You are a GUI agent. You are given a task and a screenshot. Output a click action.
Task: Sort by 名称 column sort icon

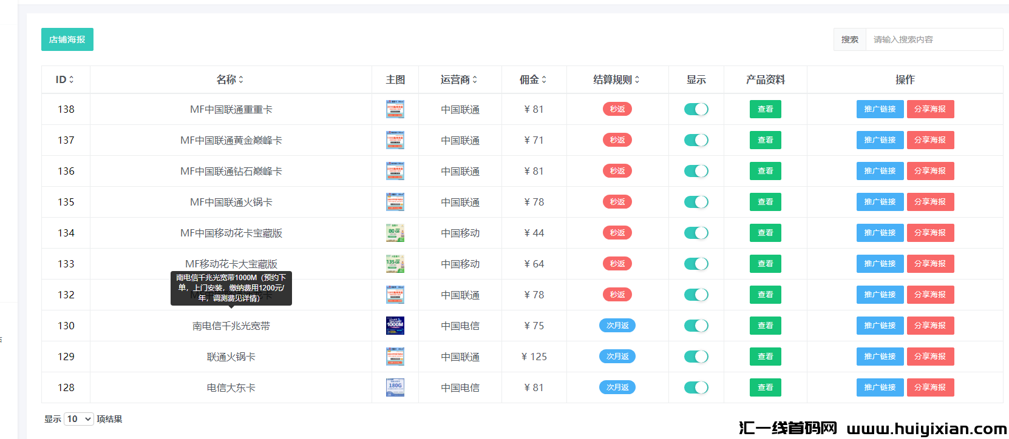pyautogui.click(x=241, y=79)
